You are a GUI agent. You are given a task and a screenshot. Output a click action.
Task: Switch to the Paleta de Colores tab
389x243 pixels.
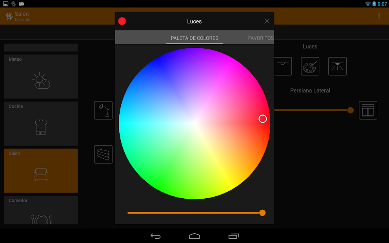[194, 38]
